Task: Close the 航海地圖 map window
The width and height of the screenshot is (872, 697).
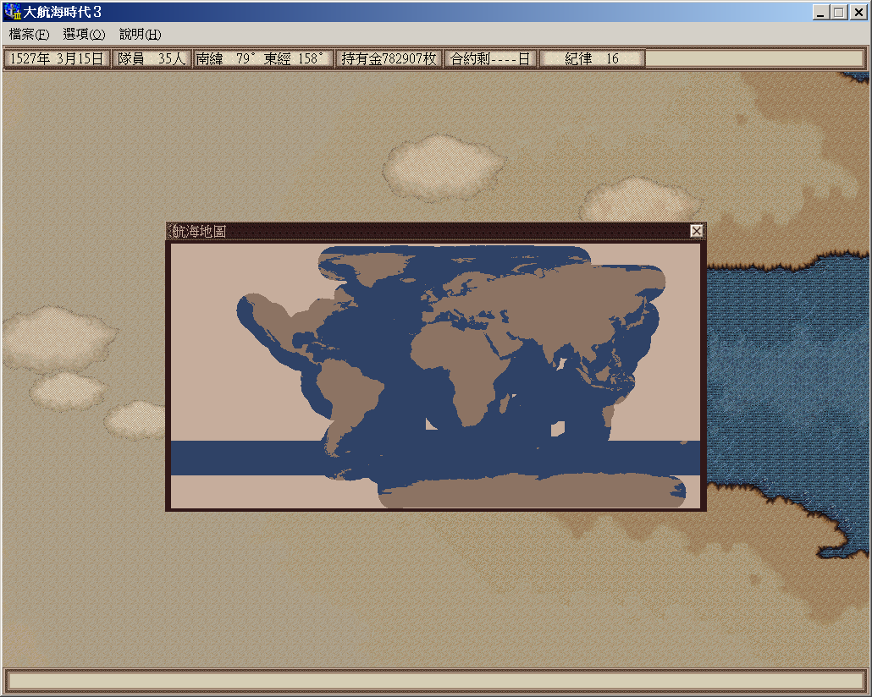Action: [x=696, y=231]
